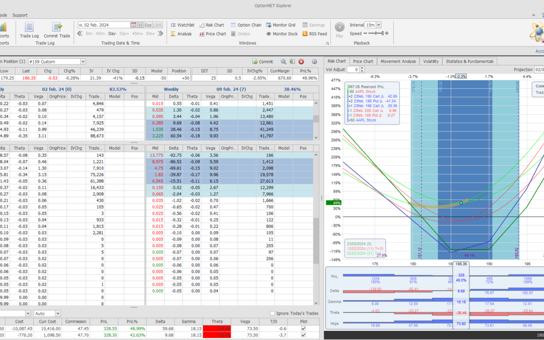The width and height of the screenshot is (544, 340).
Task: Open the Interval 15m dropdown
Action: [x=378, y=25]
